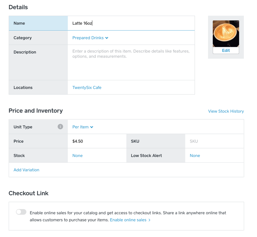This screenshot has height=237, width=257.
Task: Click the chevron beside Enable online sales
Action: (149, 220)
